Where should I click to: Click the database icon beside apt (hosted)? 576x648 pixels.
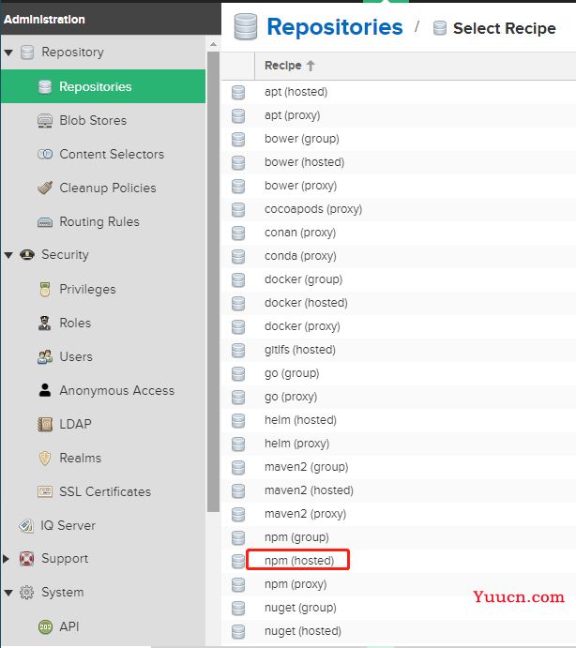[x=237, y=92]
